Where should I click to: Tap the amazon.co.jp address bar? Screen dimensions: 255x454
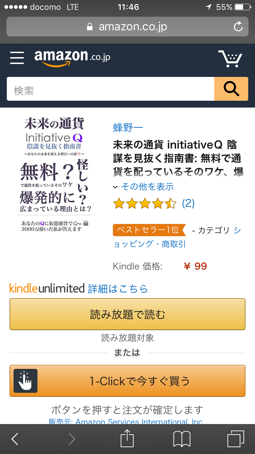tap(128, 27)
